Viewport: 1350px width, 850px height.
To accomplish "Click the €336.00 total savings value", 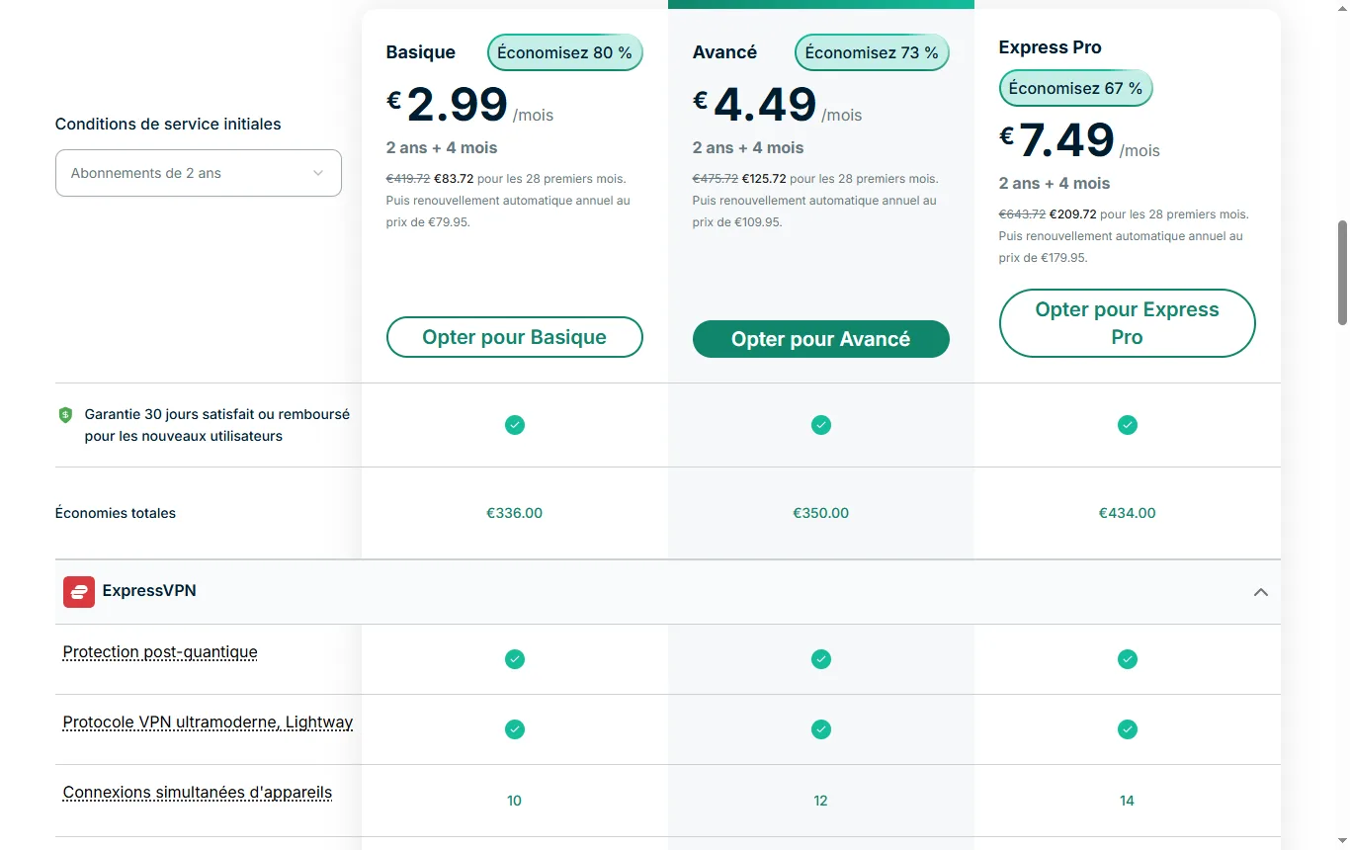I will click(x=515, y=513).
